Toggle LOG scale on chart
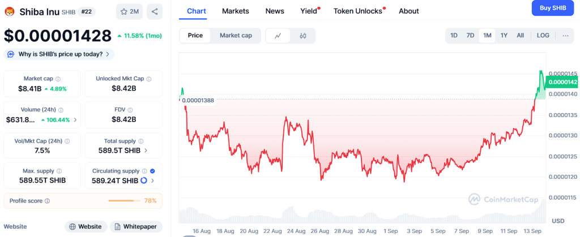This screenshot has width=580, height=237. pos(543,36)
